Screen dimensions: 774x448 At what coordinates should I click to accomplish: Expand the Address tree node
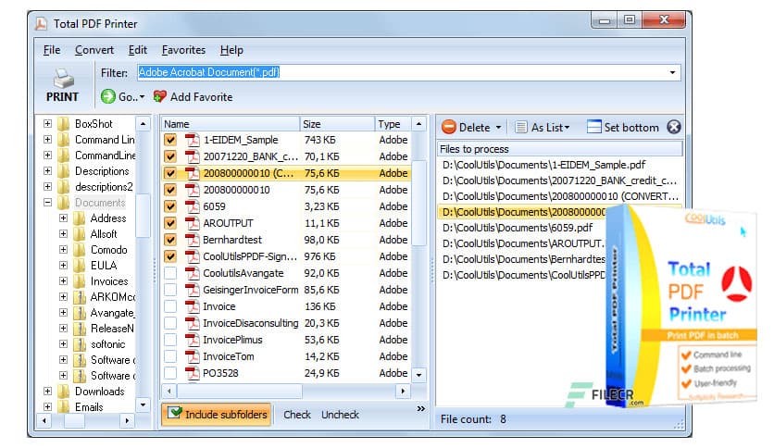(63, 218)
